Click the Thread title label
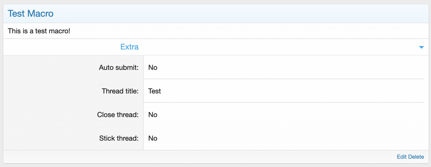The image size is (431, 167). pos(120,91)
